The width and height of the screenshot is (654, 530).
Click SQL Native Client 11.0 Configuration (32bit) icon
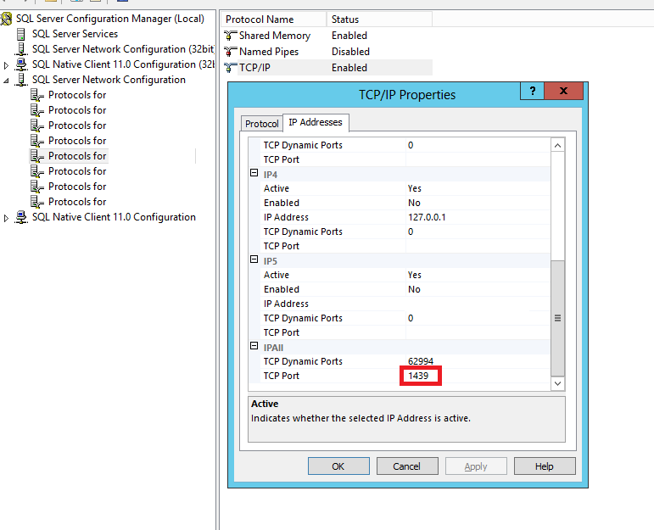coord(21,64)
